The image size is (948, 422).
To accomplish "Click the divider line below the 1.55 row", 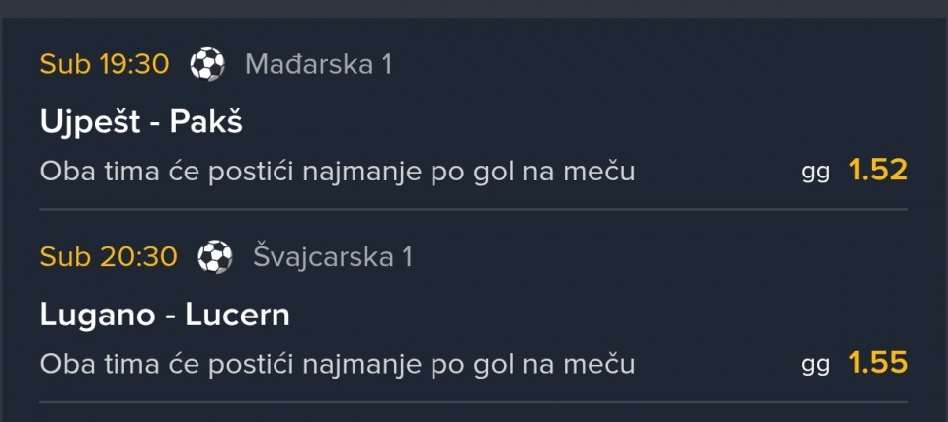I will [x=474, y=402].
